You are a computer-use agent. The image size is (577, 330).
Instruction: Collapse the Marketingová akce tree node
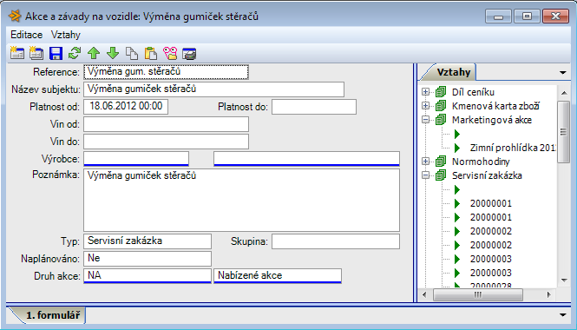click(x=426, y=120)
